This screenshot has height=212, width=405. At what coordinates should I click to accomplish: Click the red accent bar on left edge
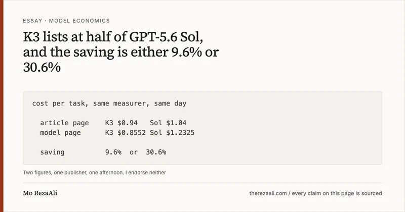2,106
